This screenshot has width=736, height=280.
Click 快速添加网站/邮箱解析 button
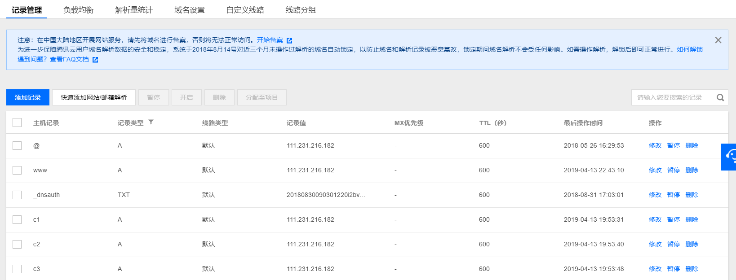pos(94,97)
